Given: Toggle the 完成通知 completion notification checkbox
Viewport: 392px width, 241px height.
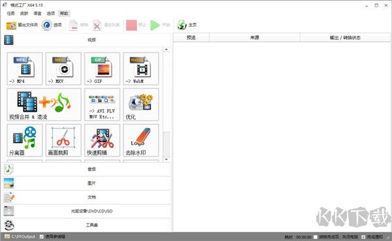Looking at the screenshot, I should pos(363,236).
